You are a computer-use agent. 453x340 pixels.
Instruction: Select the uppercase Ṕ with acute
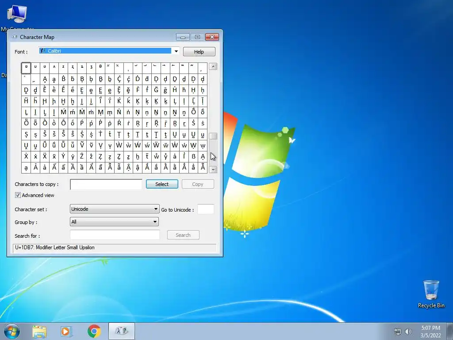point(82,123)
